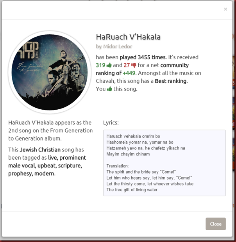Select the 'upbeat' tag
The image size is (236, 242).
click(47, 165)
